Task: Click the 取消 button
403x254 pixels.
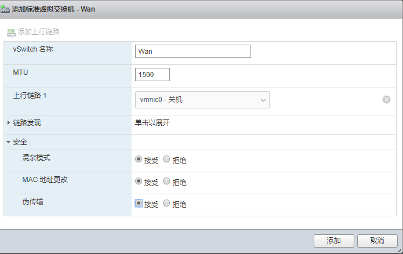Action: tap(377, 241)
